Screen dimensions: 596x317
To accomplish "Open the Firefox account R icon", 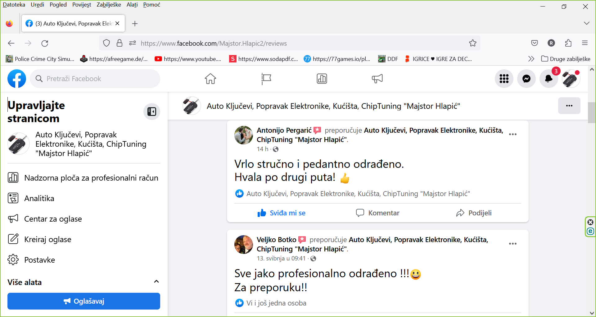I will [x=551, y=43].
